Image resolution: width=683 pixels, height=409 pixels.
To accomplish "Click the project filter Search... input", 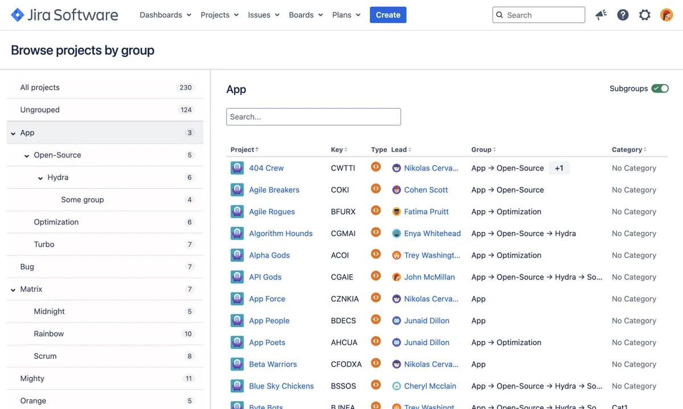I will coord(314,116).
